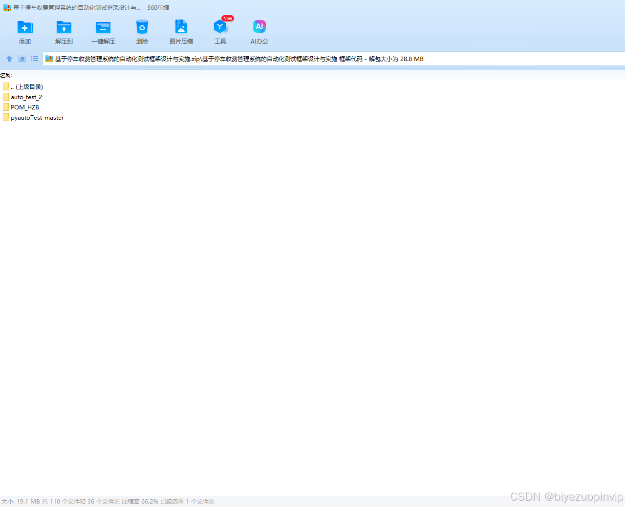Click the pyautoTest-master folder icon
This screenshot has height=507, width=625.
[6, 117]
